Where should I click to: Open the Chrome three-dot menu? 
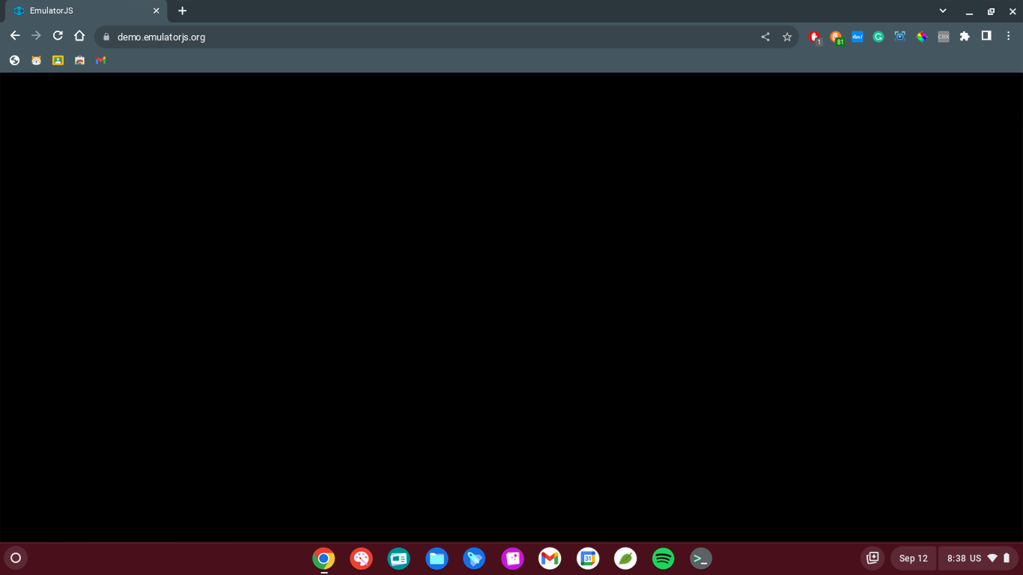click(x=1008, y=36)
